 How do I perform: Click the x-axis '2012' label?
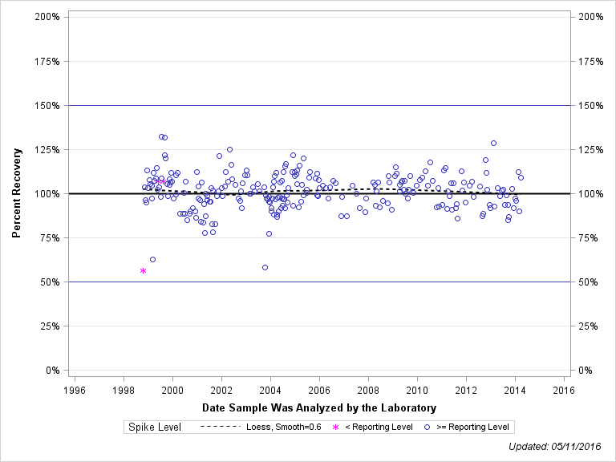tap(466, 390)
